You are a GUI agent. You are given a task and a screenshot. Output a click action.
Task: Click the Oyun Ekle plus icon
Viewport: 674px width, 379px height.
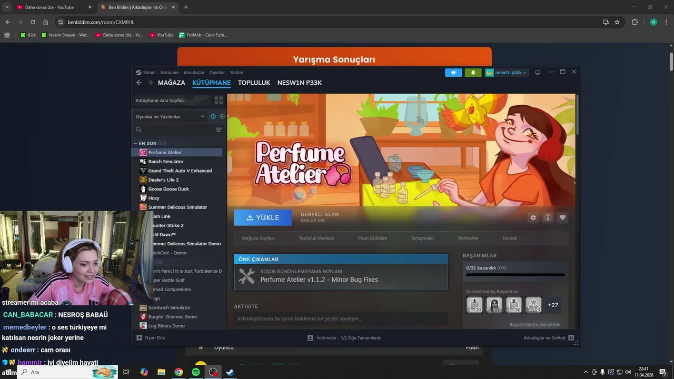[x=139, y=338]
